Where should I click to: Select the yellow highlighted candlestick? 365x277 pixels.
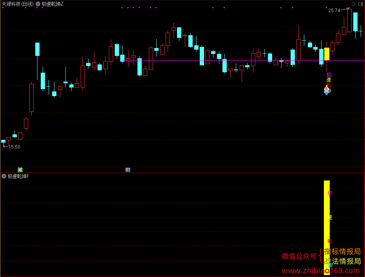[327, 54]
